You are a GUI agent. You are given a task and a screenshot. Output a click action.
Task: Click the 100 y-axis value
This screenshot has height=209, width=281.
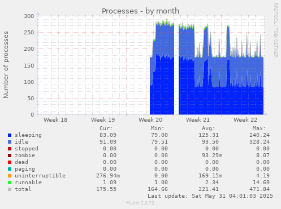(29, 82)
